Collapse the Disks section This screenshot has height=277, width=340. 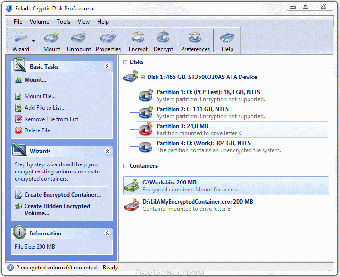tap(125, 62)
